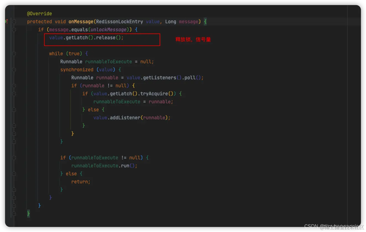366x232 pixels.
Task: Click null in the runnableToExecute != null condition
Action: coord(135,158)
